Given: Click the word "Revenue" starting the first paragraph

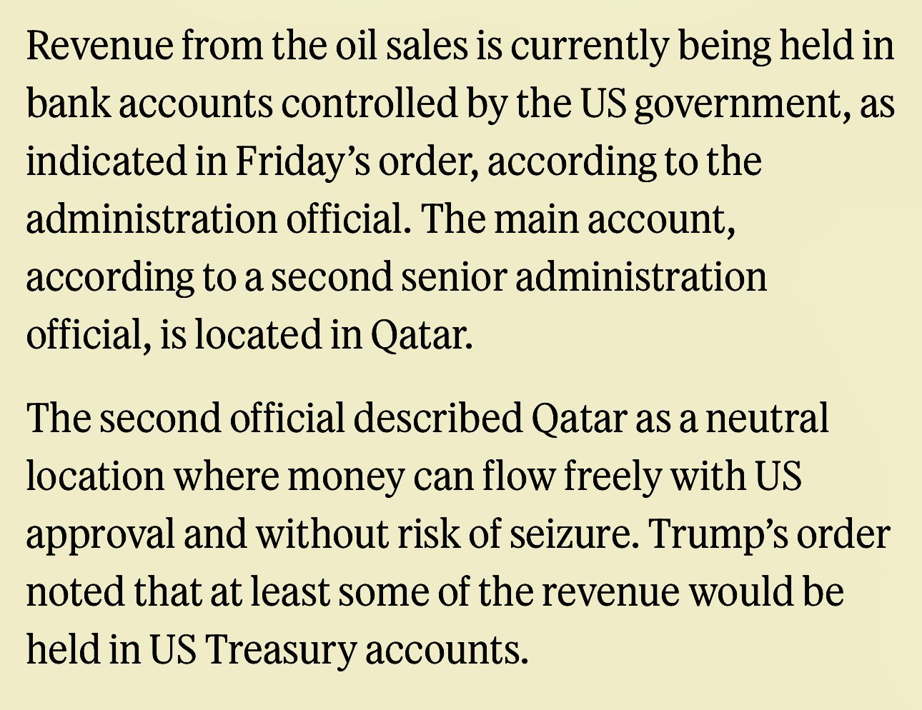Looking at the screenshot, I should click(99, 46).
